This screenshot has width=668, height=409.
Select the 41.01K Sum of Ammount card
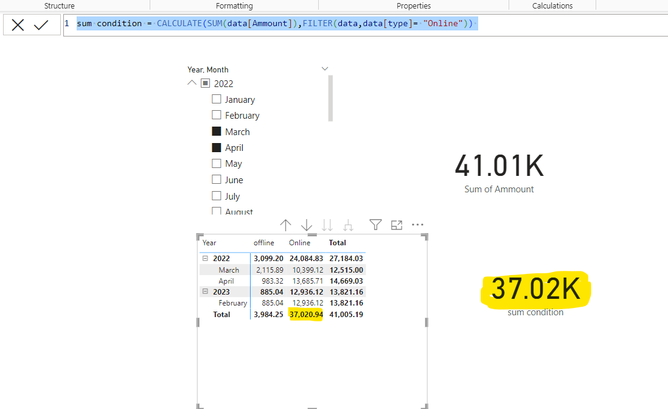click(x=499, y=173)
